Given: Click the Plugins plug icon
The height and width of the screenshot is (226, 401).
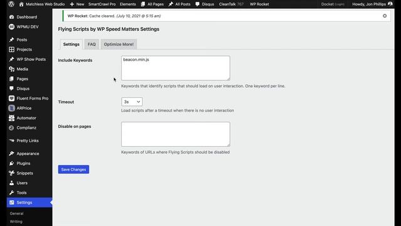Looking at the screenshot, I should pos(11,163).
